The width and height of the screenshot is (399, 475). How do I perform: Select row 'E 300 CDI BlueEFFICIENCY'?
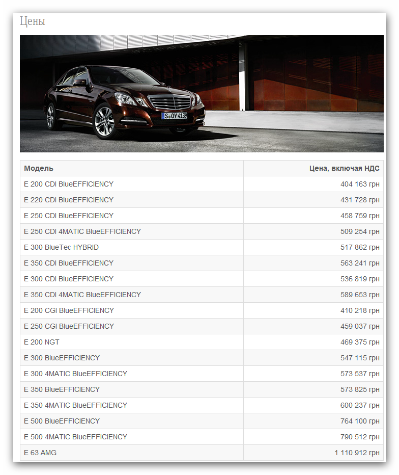point(202,279)
